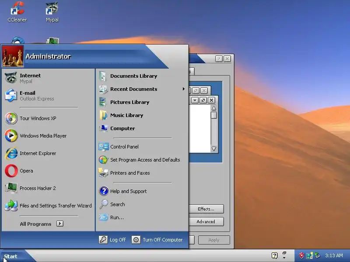Click Apply button in the dialog
Viewport: 350px width, 262px height.
(x=214, y=240)
